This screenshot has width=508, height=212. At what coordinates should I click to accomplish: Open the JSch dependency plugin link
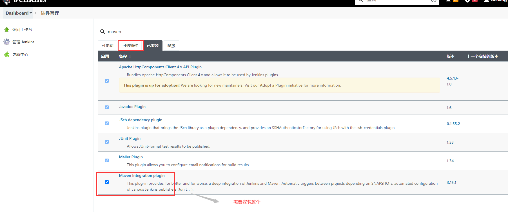(x=141, y=120)
